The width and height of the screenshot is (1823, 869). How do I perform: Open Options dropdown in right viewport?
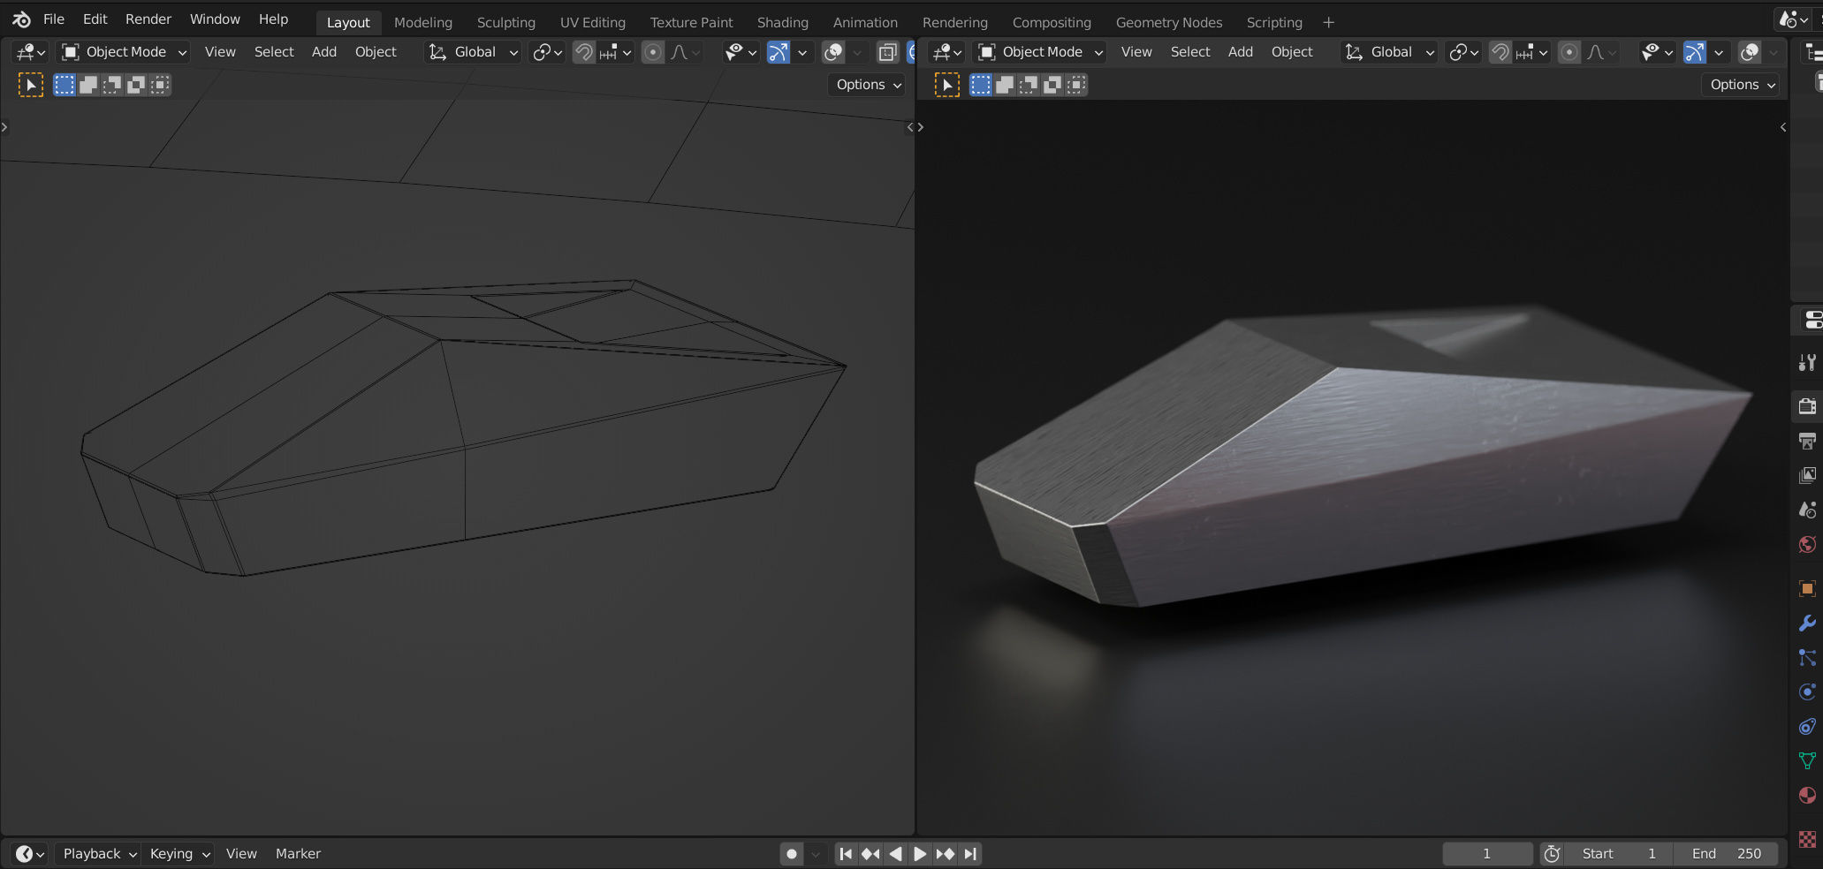coord(1742,85)
